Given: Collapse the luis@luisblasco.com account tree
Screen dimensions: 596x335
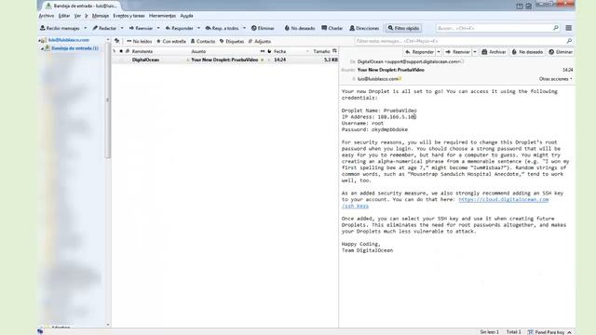Looking at the screenshot, I should 39,40.
